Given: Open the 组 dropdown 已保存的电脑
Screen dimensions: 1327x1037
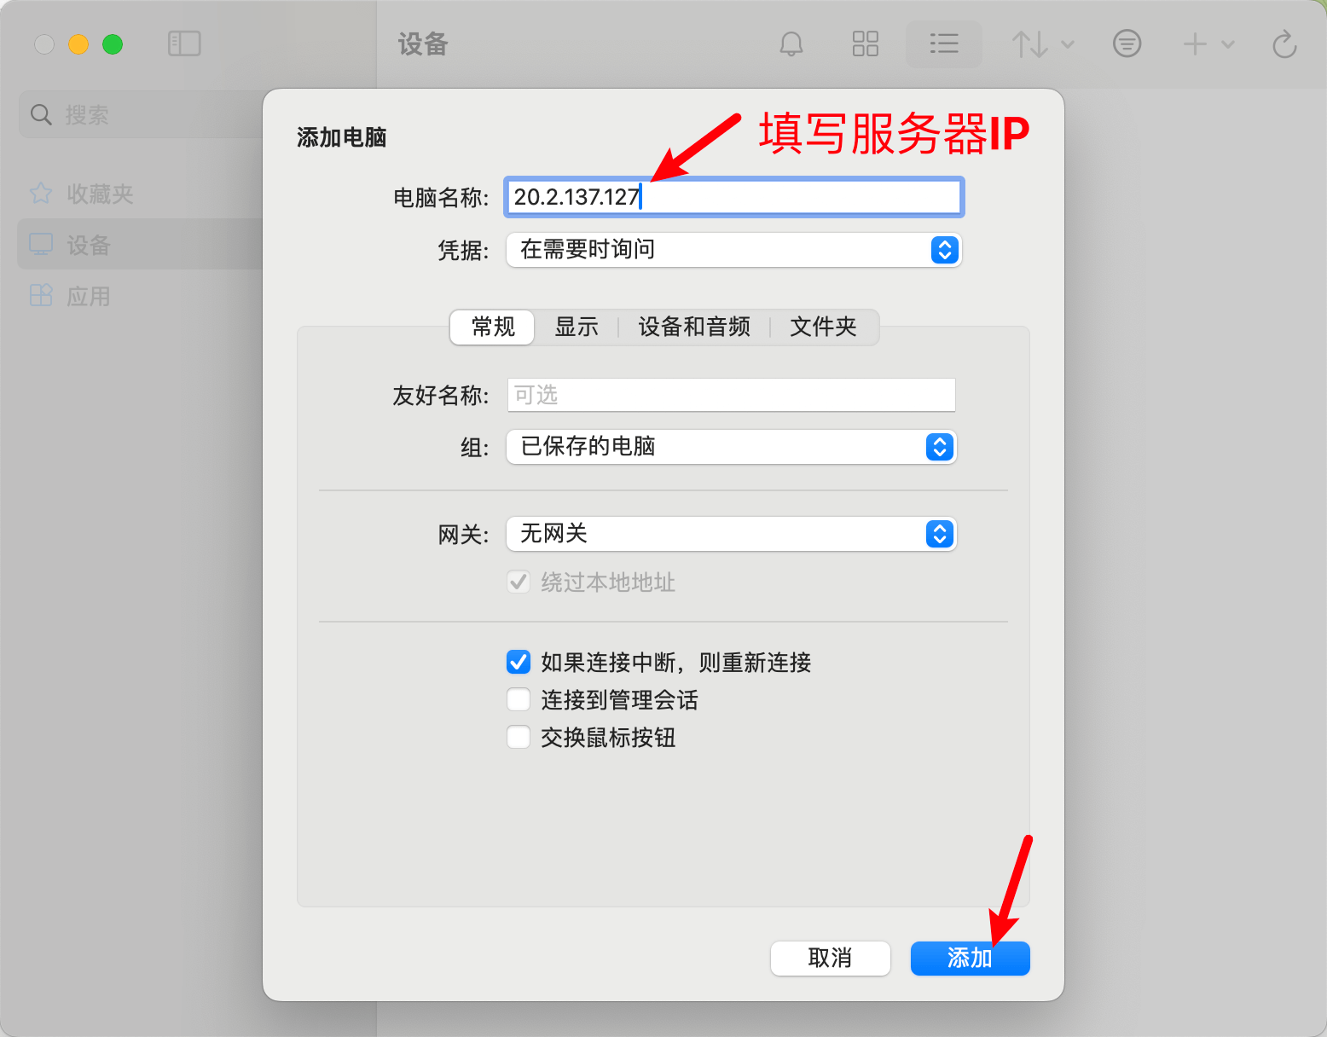Looking at the screenshot, I should point(732,447).
